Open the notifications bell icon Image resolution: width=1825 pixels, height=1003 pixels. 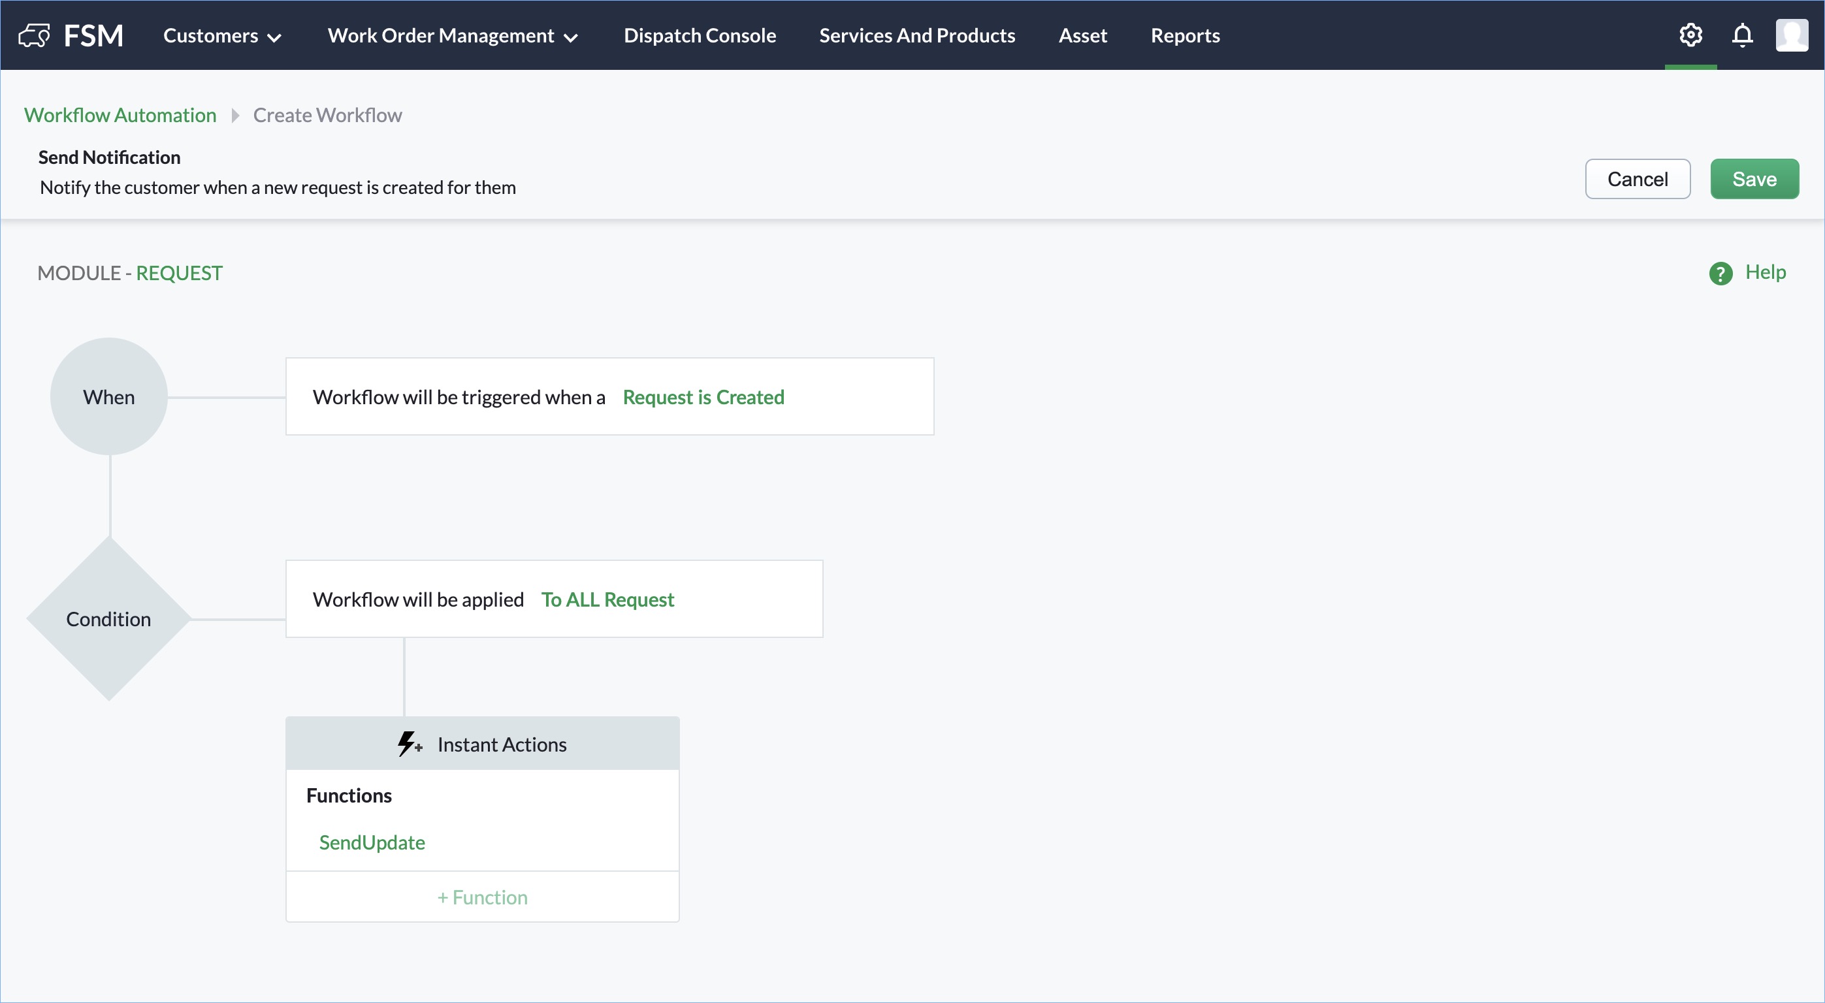(1742, 35)
